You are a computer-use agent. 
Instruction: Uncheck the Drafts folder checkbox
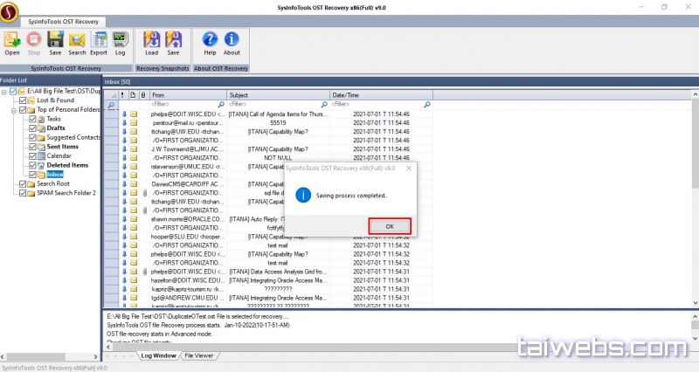click(31, 128)
